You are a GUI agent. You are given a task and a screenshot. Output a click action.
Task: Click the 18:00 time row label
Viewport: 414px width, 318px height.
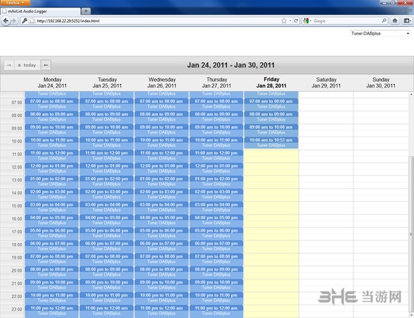point(17,245)
